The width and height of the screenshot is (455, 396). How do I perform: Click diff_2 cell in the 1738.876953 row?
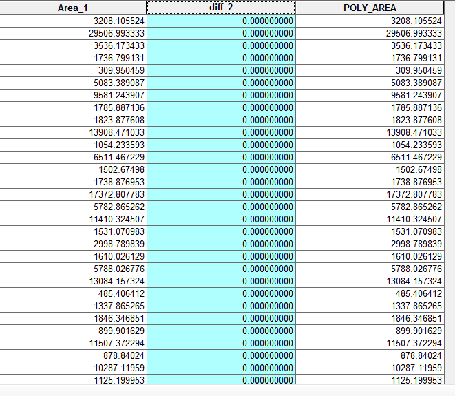click(221, 183)
